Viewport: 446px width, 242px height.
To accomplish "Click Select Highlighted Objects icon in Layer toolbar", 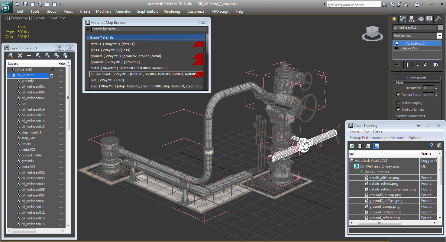I will click(38, 55).
